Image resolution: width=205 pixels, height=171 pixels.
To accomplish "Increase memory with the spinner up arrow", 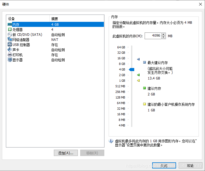I will click(163, 34).
